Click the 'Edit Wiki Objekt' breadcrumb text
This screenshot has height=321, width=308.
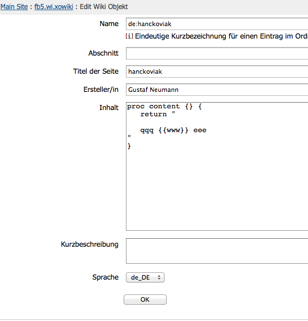click(104, 7)
